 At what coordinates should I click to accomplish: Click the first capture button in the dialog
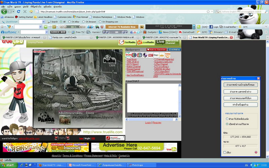point(240,85)
